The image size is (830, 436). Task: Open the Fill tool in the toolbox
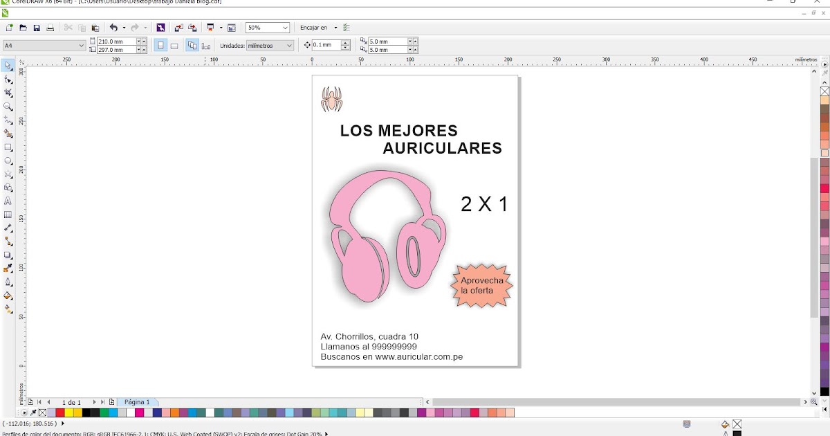tap(7, 296)
